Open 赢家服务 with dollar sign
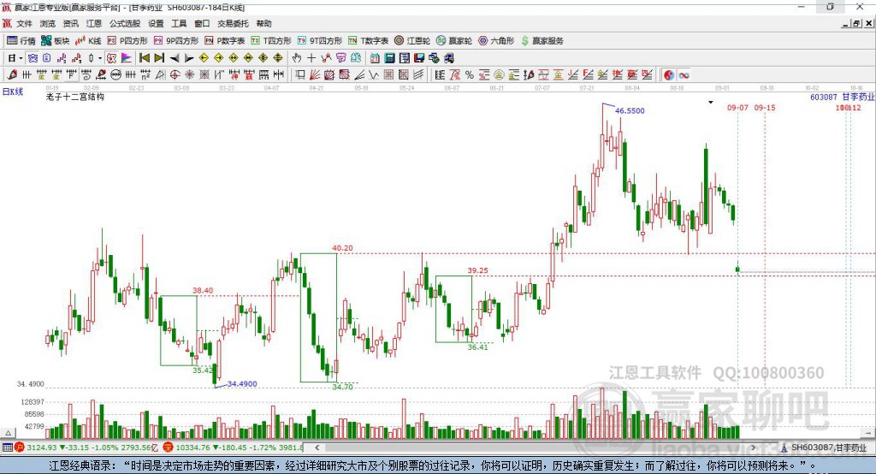The height and width of the screenshot is (474, 876). (542, 41)
